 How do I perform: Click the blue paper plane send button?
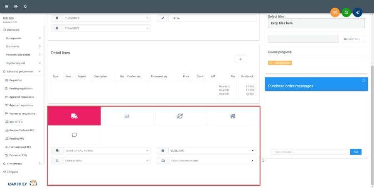point(357,12)
